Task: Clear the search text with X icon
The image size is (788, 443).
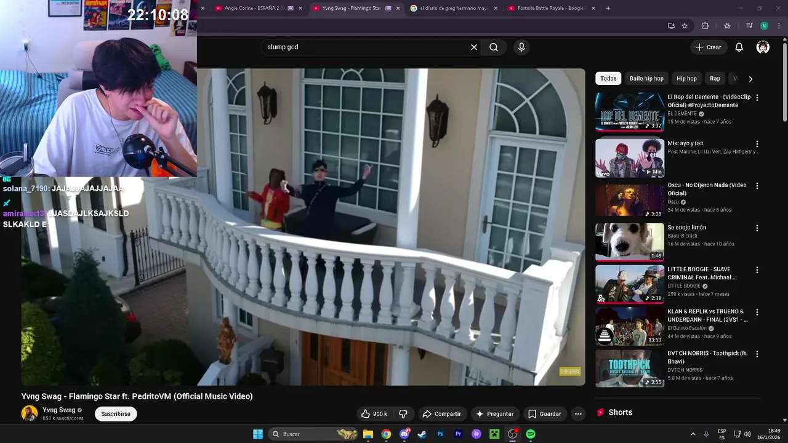Action: (474, 47)
